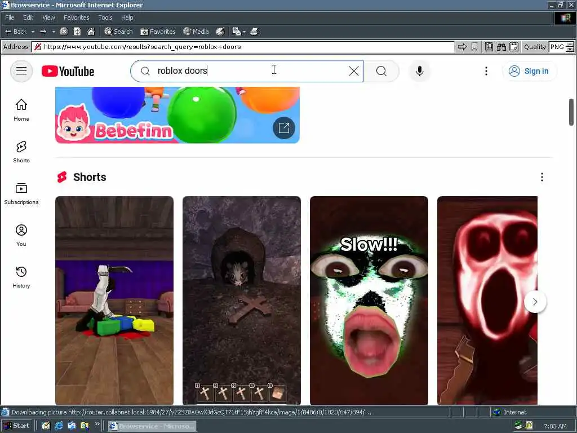
Task: Click the browser Home icon in toolbar
Action: [91, 32]
